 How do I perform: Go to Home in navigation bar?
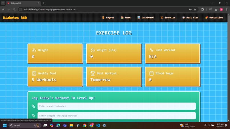[x=126, y=18]
